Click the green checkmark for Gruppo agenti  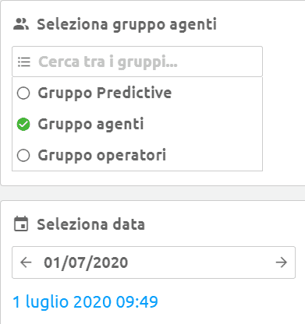pos(23,124)
